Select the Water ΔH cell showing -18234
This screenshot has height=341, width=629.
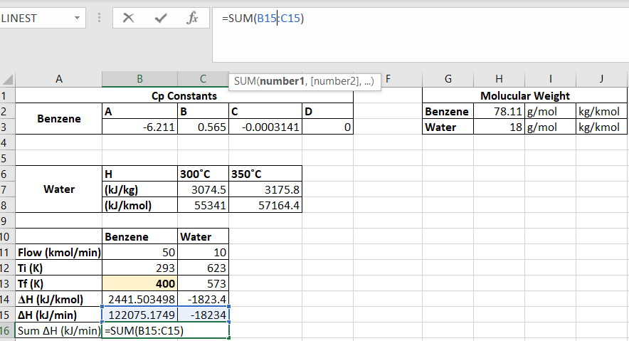pos(203,314)
